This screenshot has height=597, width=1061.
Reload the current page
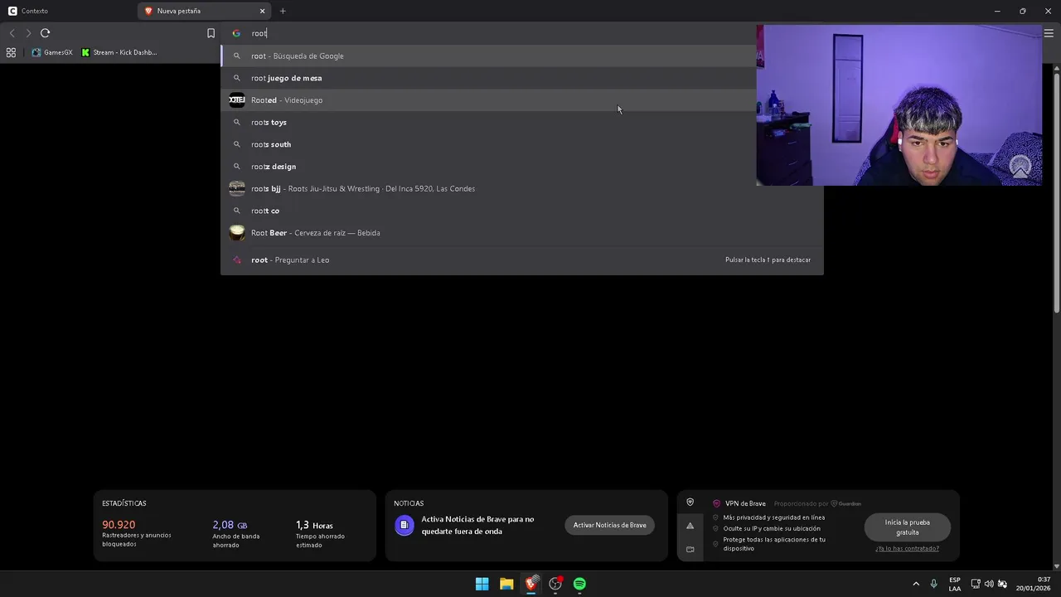pos(45,33)
